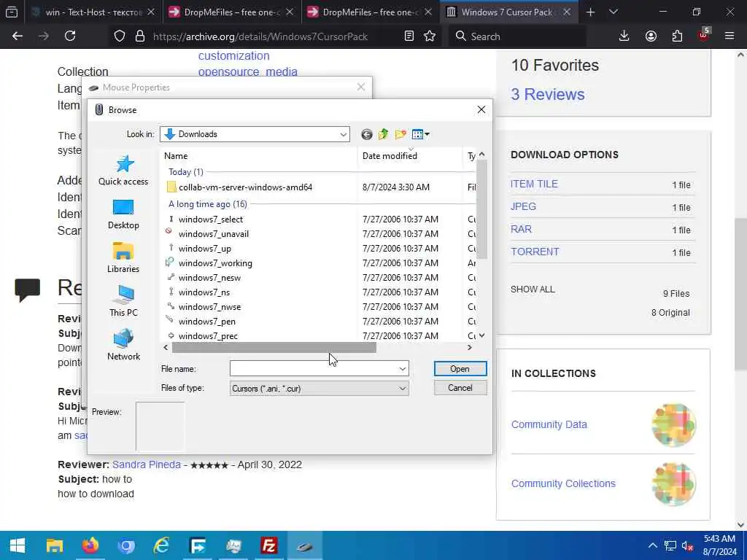Select This PC in places bar
The width and height of the screenshot is (747, 560).
123,302
